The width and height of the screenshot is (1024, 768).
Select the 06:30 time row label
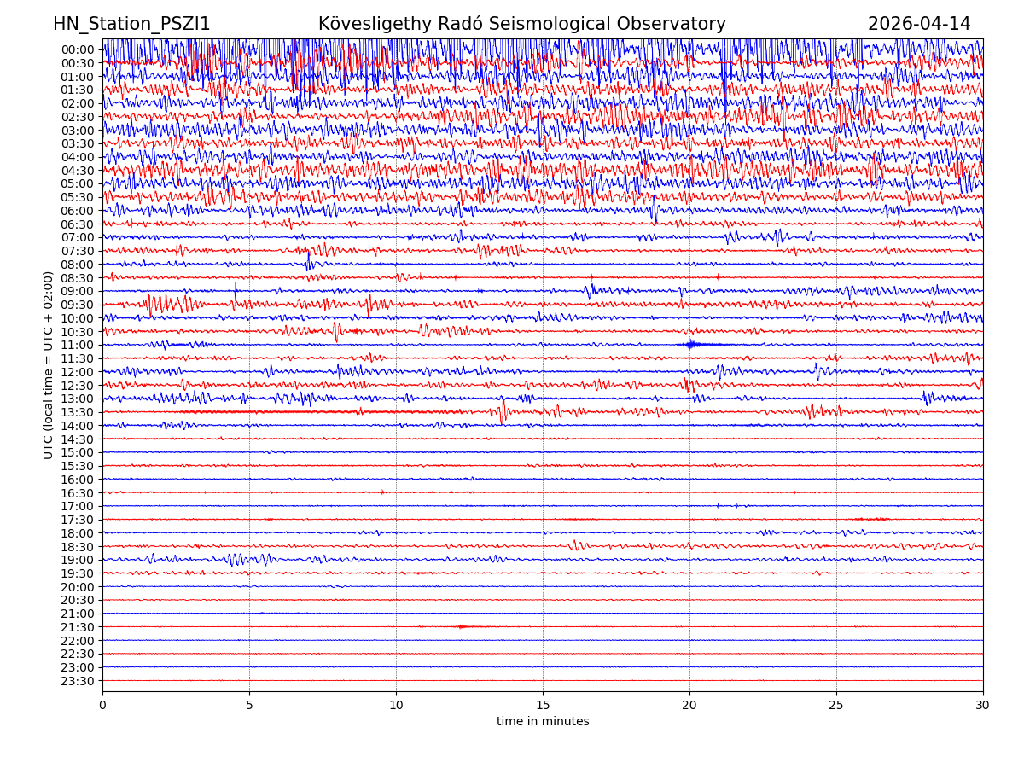(x=77, y=224)
